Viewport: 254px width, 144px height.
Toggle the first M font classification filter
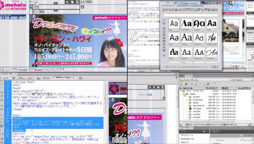point(164,28)
